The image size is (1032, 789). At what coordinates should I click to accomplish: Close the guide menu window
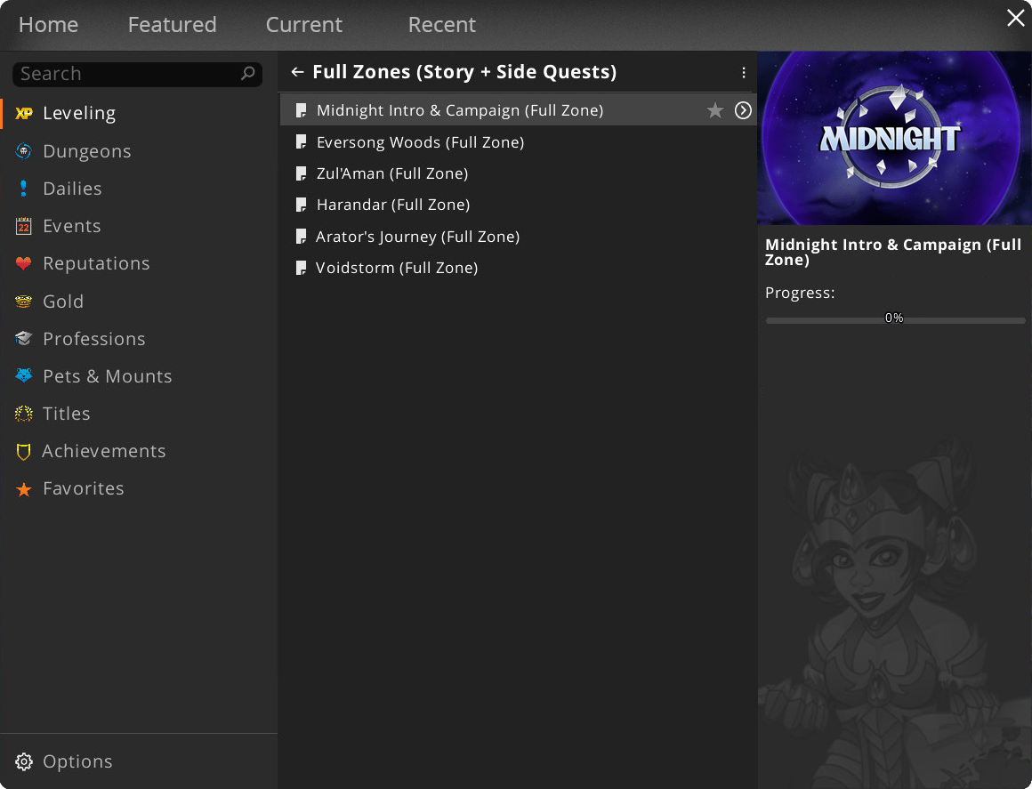(x=1016, y=18)
